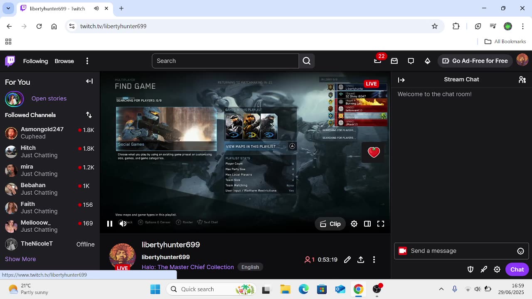Screen dimensions: 532x299
Task: Click the search magnifier button
Action: tap(307, 61)
